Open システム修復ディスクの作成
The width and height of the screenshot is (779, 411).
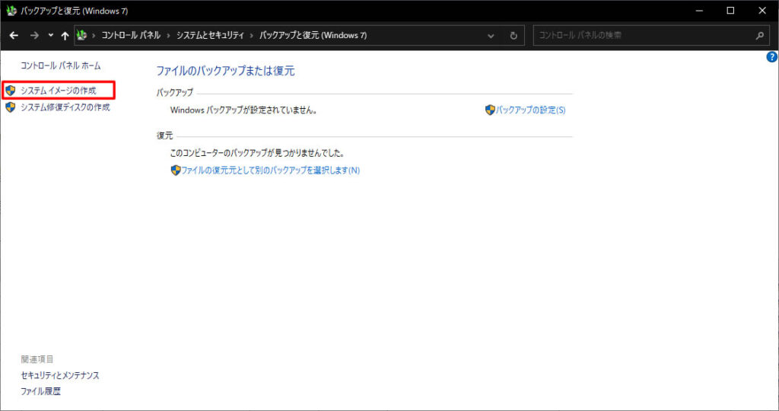click(65, 107)
